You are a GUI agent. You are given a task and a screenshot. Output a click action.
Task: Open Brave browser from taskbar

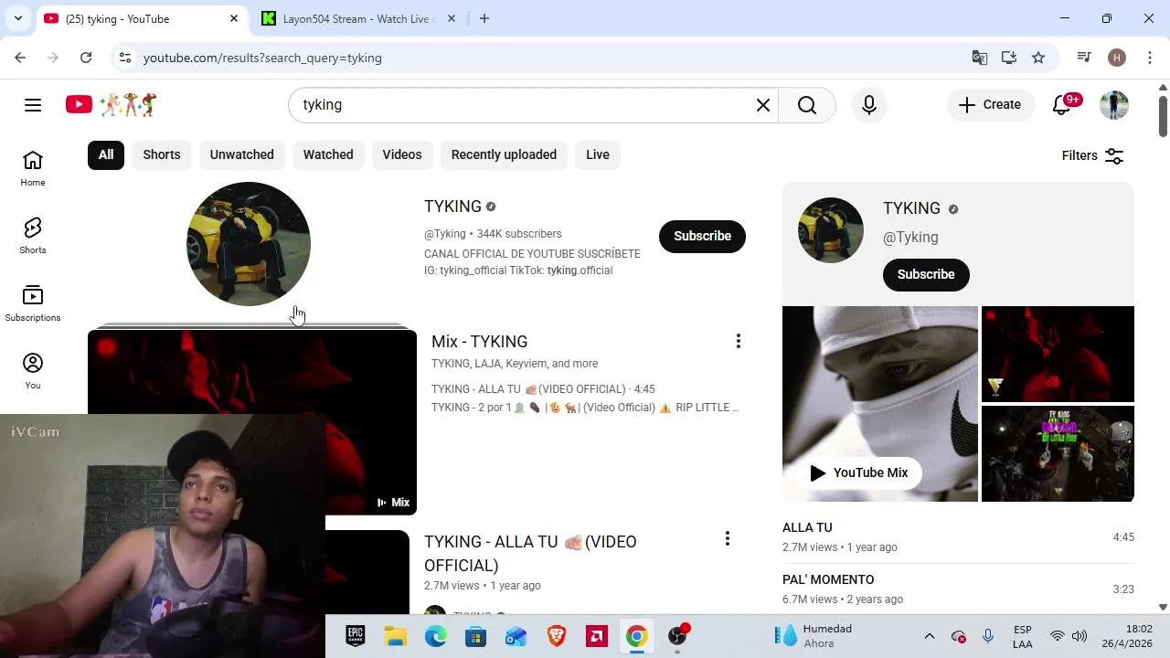557,636
